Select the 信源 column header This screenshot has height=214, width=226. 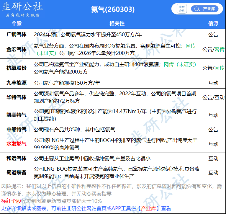click(x=213, y=23)
